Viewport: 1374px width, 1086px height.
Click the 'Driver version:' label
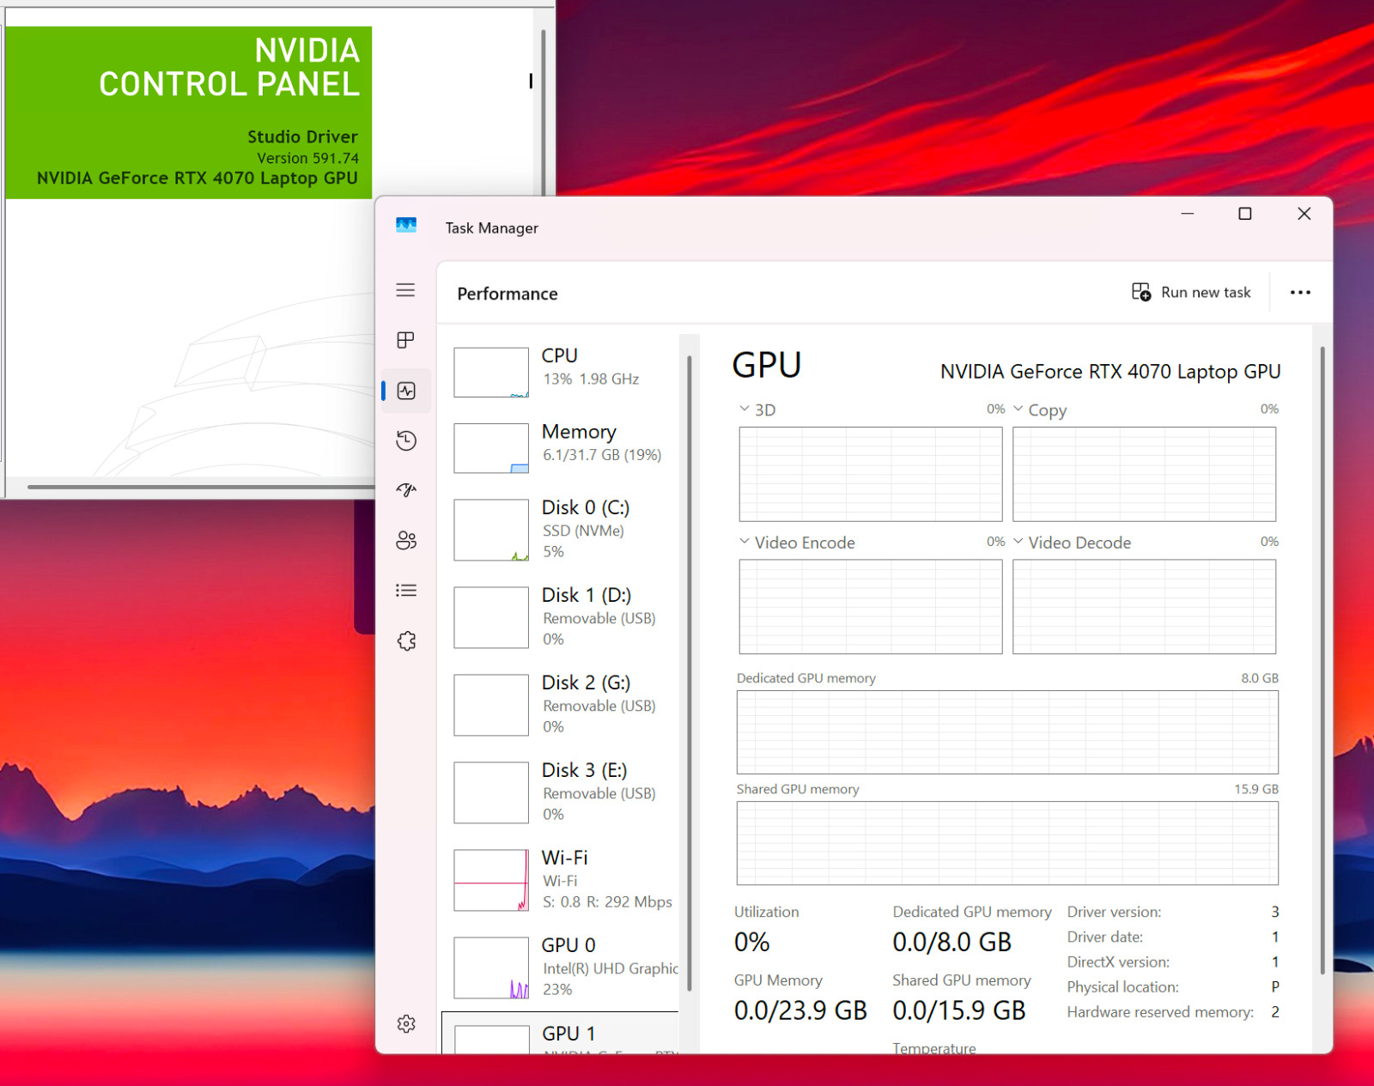coord(1114,912)
